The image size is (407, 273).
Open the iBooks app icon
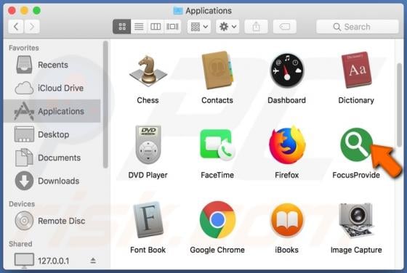click(x=287, y=220)
